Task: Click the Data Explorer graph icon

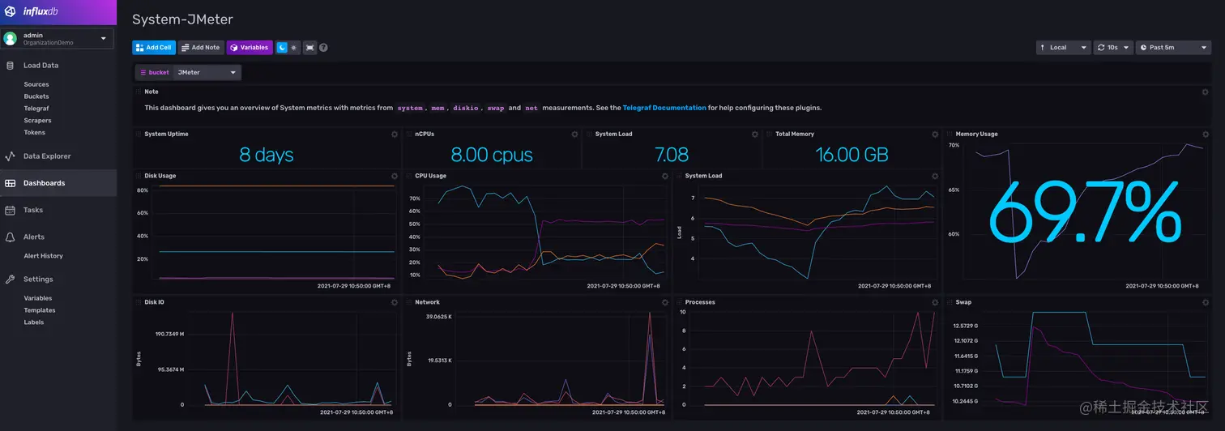Action: coord(10,156)
